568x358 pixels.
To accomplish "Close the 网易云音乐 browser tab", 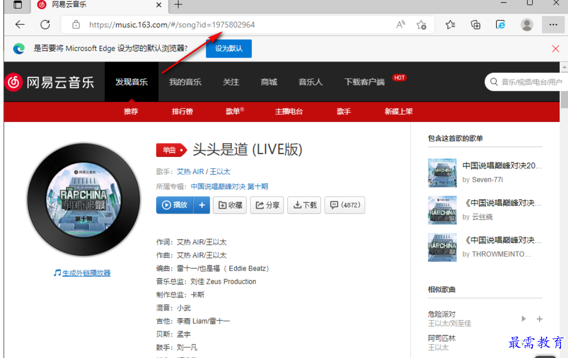I will coord(159,5).
